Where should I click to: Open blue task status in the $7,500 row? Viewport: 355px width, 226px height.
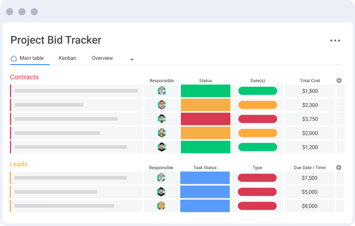(x=205, y=178)
